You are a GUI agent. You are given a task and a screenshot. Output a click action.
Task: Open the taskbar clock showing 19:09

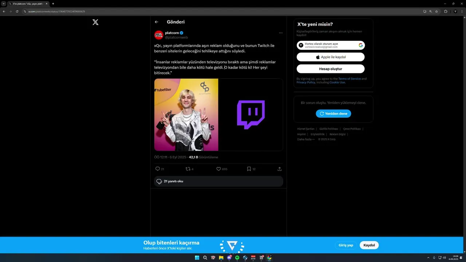(453, 258)
